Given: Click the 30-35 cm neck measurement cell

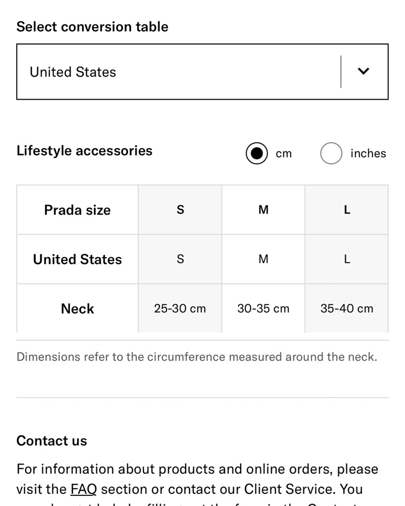Looking at the screenshot, I should pyautogui.click(x=263, y=309).
